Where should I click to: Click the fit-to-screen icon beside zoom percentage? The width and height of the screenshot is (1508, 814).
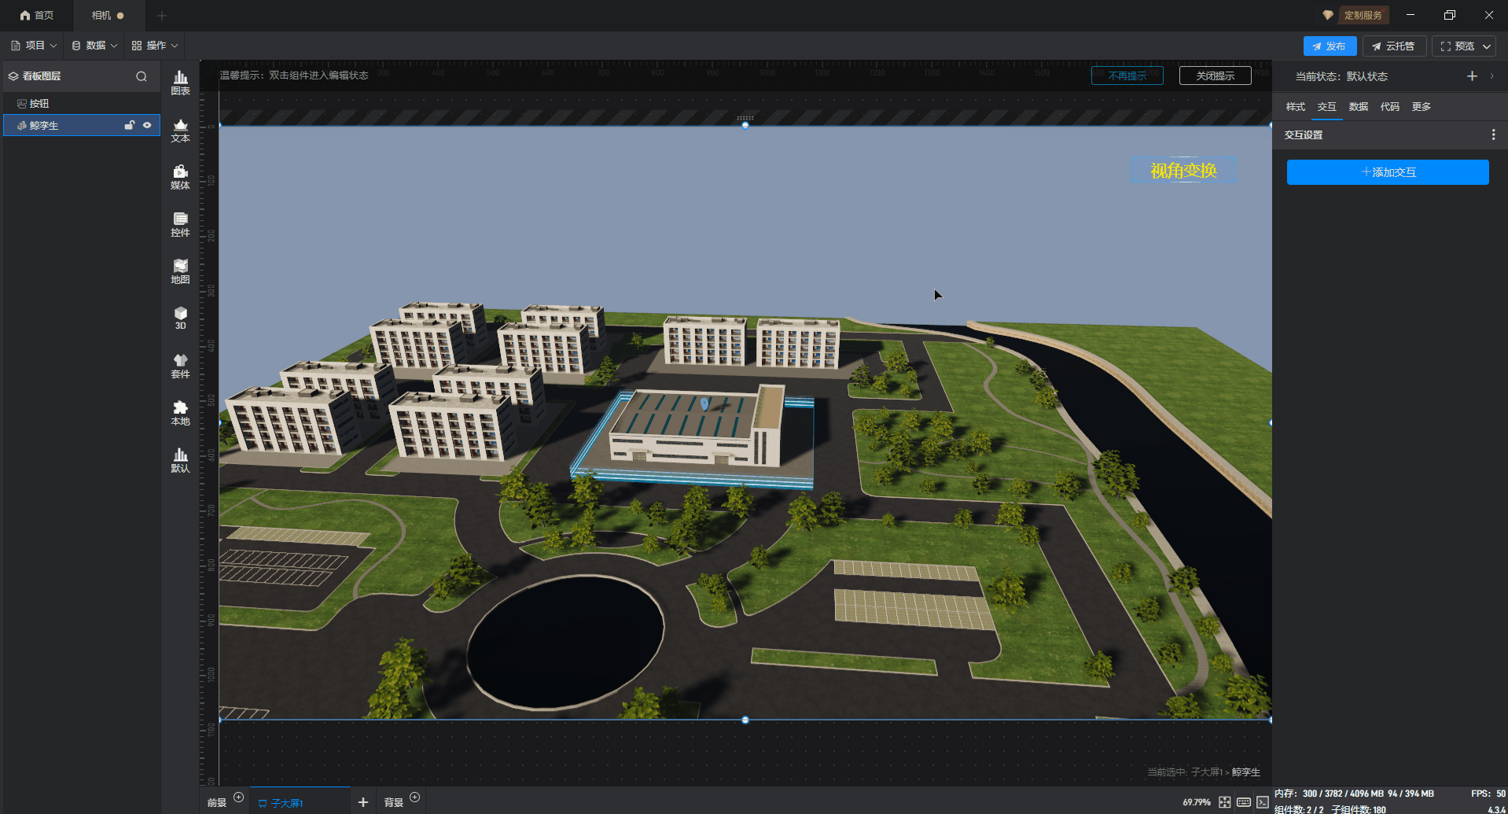tap(1224, 802)
